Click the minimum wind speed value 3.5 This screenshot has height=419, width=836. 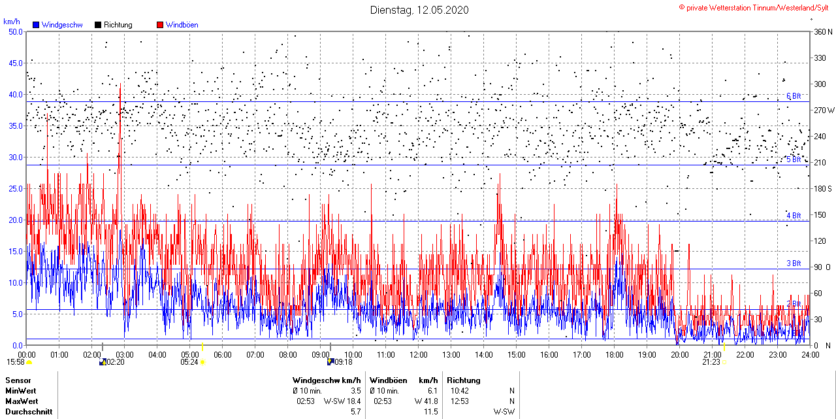356,390
